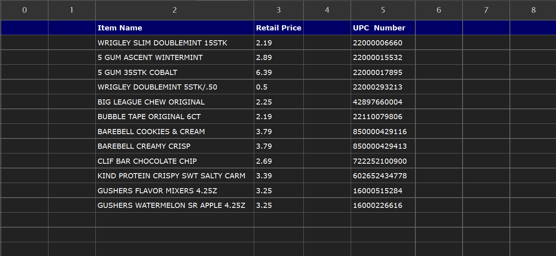Click price 3.79 for Barebell Creamy Crisp
Screen dimensions: 556x256
coord(279,146)
